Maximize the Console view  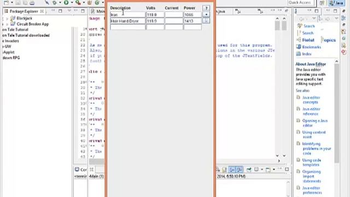point(287,169)
